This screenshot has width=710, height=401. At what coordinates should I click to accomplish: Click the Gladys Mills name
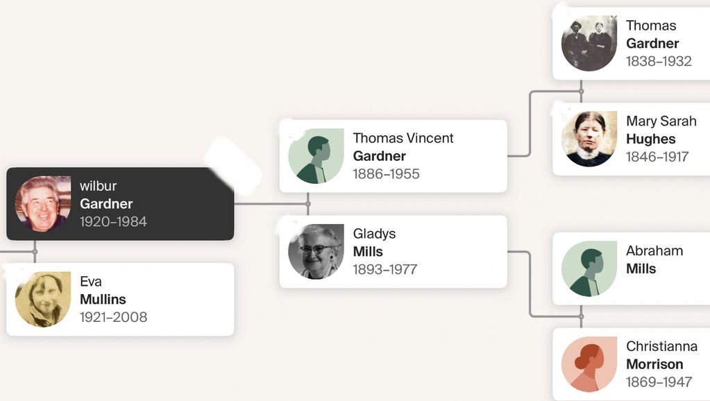[374, 243]
